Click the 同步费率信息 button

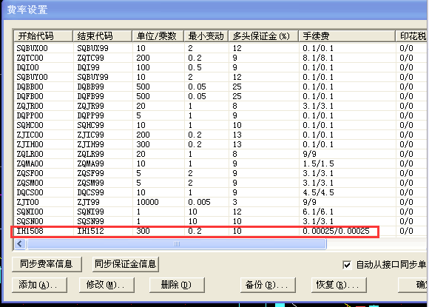click(x=47, y=264)
